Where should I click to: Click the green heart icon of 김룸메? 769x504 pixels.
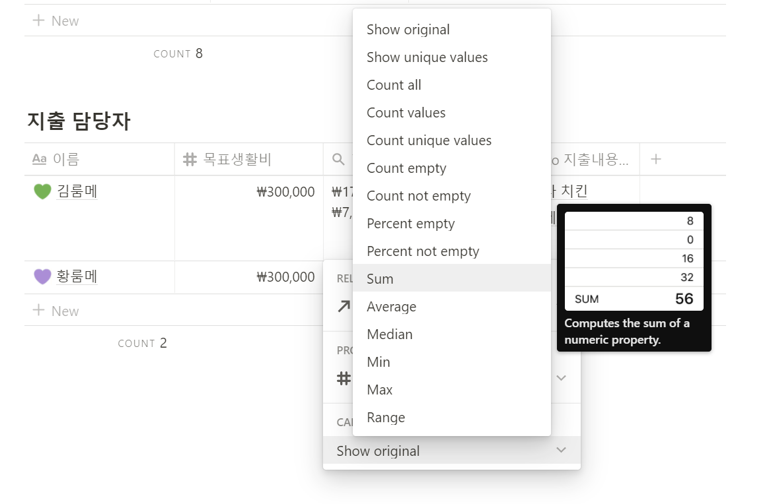click(42, 191)
